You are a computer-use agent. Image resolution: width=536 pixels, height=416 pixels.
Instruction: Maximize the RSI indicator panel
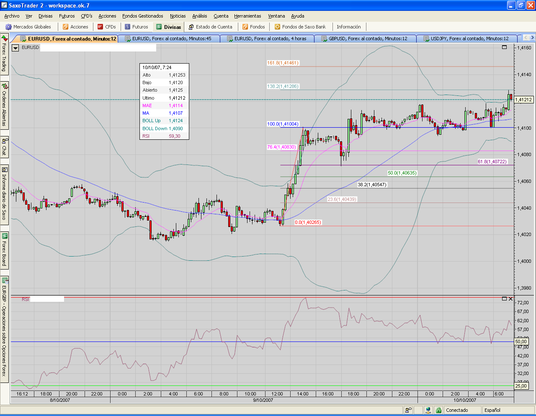coord(504,299)
